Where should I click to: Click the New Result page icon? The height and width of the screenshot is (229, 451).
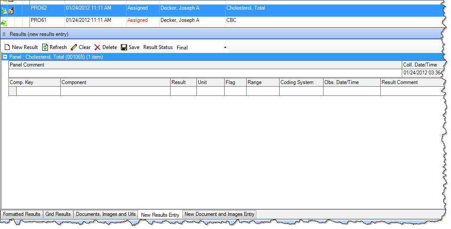pos(7,47)
